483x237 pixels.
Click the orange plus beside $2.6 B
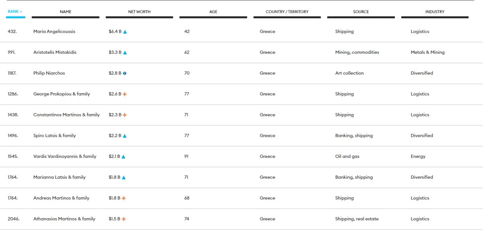click(125, 94)
